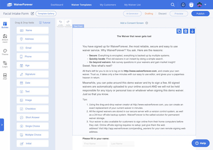Image resolution: width=213 pixels, height=150 pixels.
Task: Open the PDF sidebar panel
Action: tap(5, 76)
